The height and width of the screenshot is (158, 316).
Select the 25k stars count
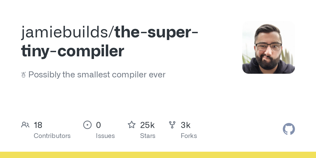coord(147,125)
